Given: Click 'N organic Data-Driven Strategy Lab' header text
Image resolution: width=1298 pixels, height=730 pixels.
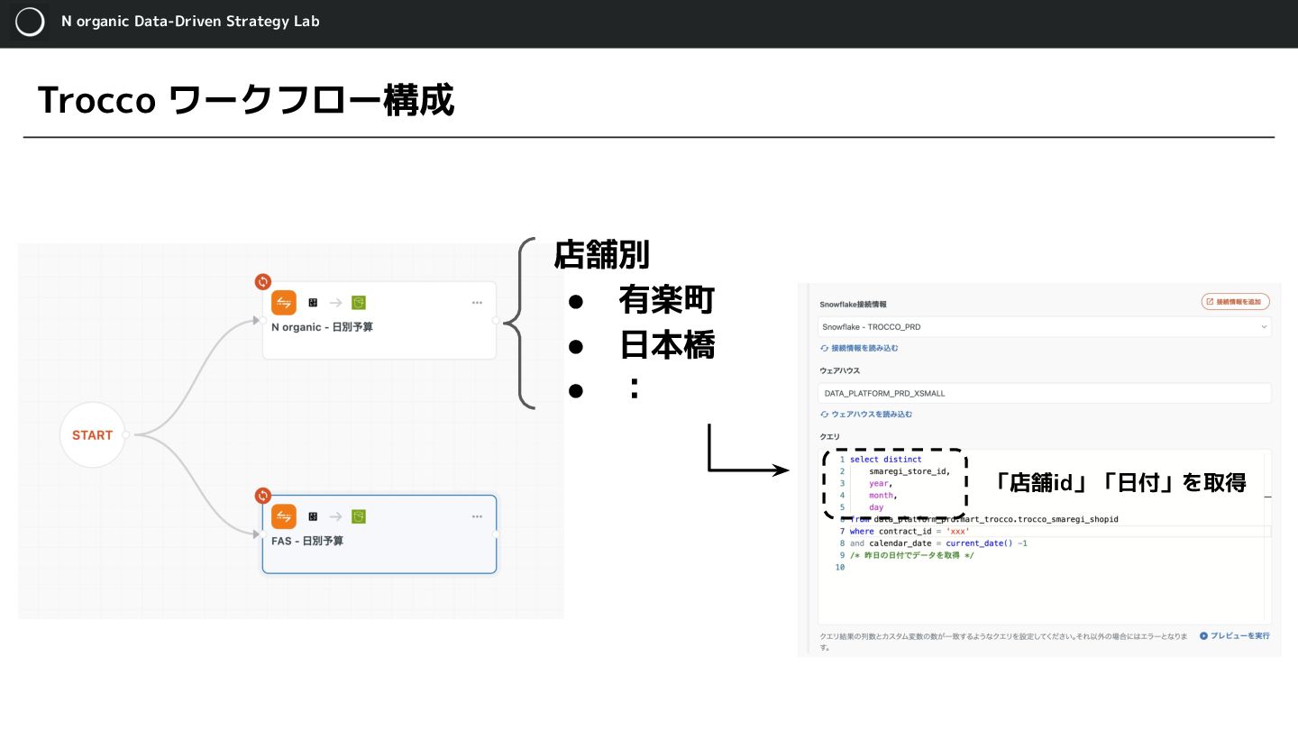Looking at the screenshot, I should click(190, 22).
